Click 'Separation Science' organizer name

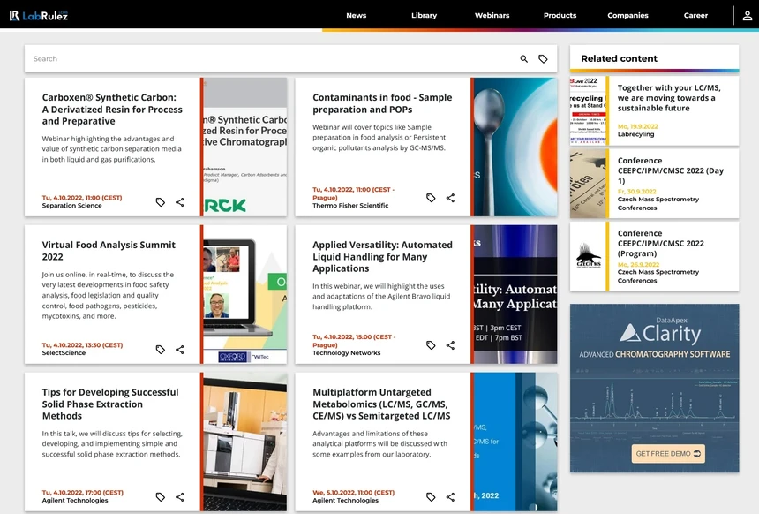click(71, 206)
